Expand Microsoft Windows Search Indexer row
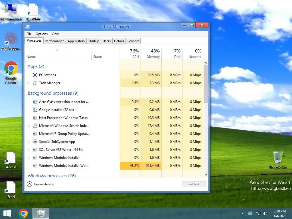The width and height of the screenshot is (292, 219). click(29, 126)
